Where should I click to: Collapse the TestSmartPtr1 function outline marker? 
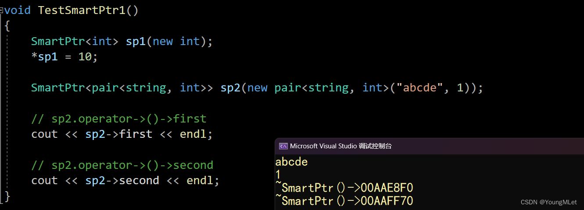coord(1,9)
